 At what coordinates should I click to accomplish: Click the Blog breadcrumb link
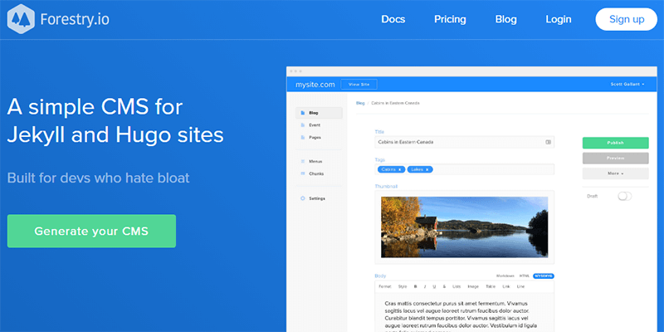360,103
